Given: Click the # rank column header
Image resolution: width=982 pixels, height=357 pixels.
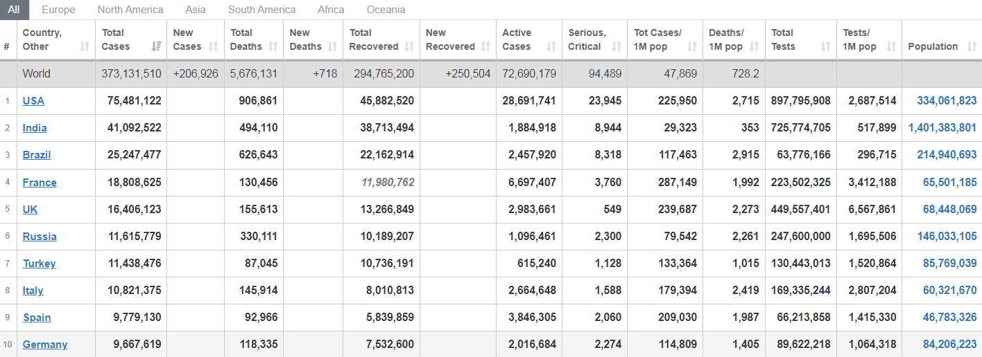Looking at the screenshot, I should coord(6,47).
